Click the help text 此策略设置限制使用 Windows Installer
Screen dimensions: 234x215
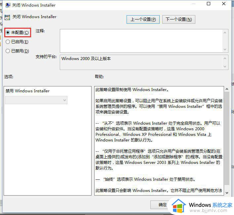tap(132, 90)
